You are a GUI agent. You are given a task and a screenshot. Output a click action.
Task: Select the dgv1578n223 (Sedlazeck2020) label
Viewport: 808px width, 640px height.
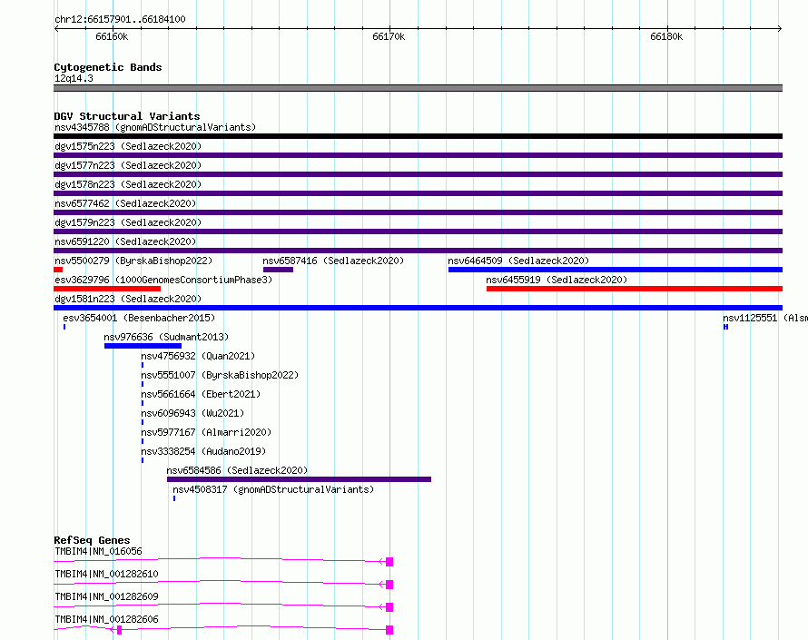128,184
